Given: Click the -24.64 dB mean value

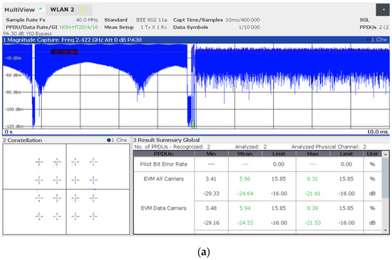Looking at the screenshot, I should coord(245,194).
